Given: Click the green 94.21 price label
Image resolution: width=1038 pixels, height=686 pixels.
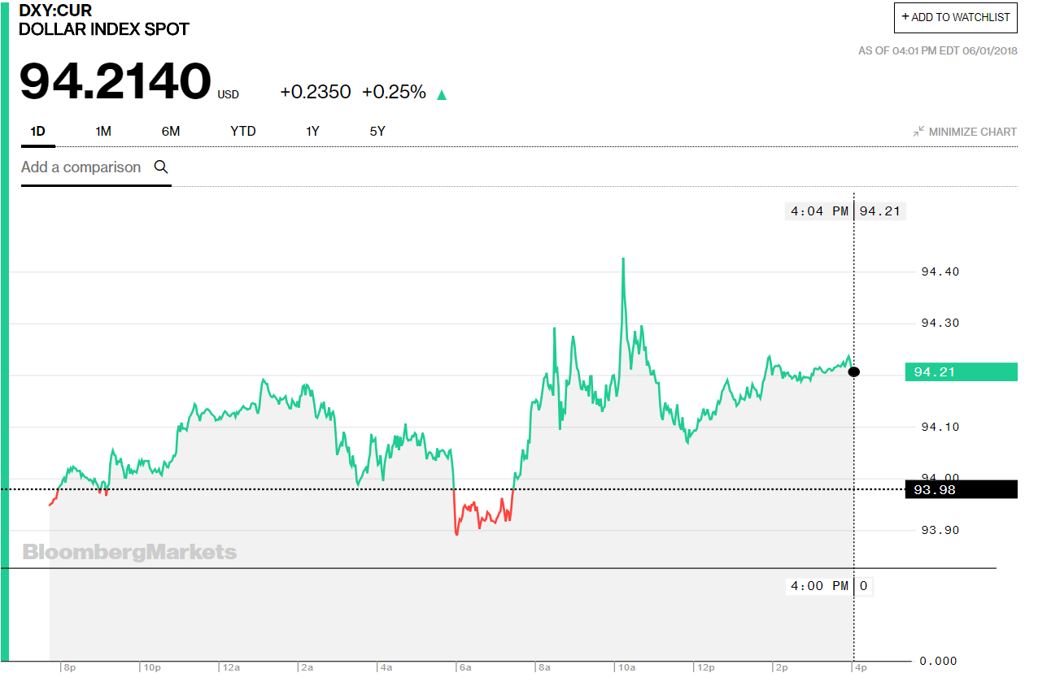Looking at the screenshot, I should (x=961, y=371).
